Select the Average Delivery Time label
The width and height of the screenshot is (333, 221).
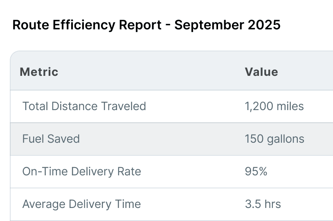(x=81, y=204)
